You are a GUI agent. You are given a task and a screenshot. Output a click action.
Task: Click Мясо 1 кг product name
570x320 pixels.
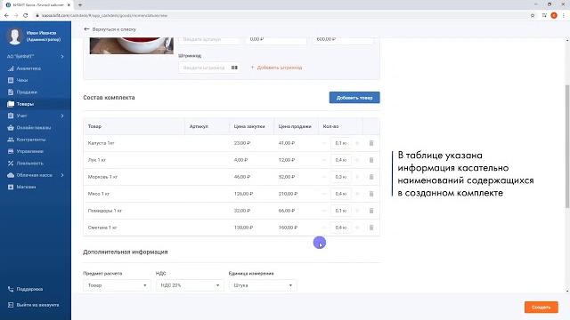tap(99, 194)
